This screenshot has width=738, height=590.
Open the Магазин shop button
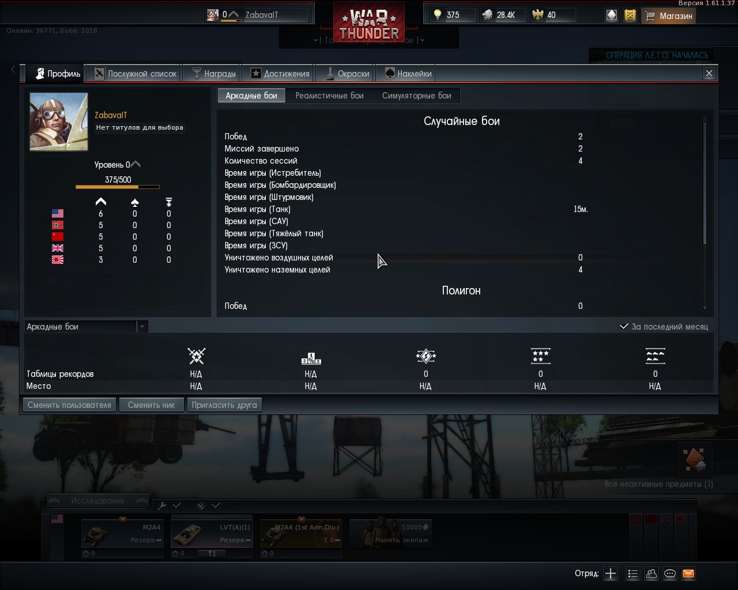(669, 16)
